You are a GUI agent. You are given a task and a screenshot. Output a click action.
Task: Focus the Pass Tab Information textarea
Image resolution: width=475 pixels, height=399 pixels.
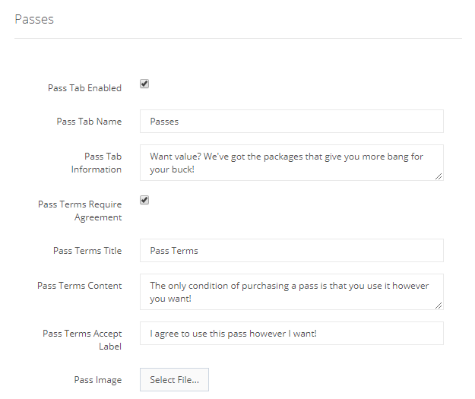point(291,163)
